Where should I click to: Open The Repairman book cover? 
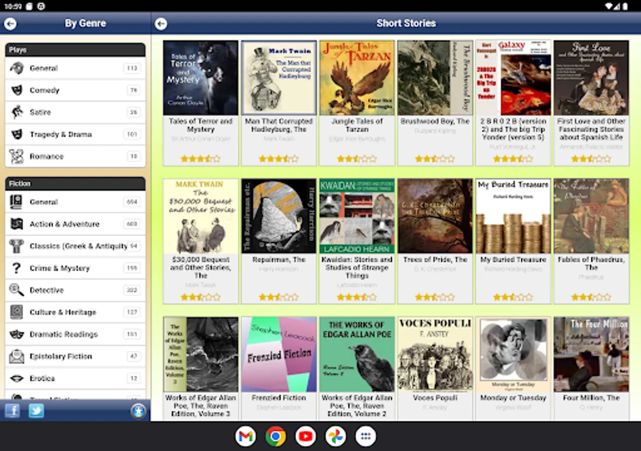[279, 216]
